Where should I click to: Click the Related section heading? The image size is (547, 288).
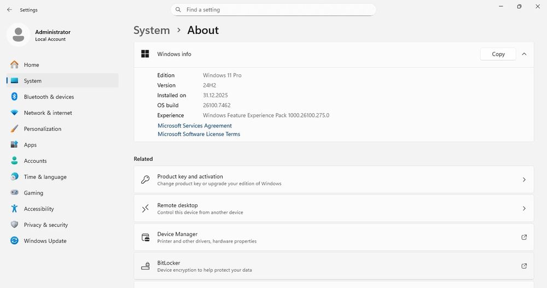tap(143, 159)
